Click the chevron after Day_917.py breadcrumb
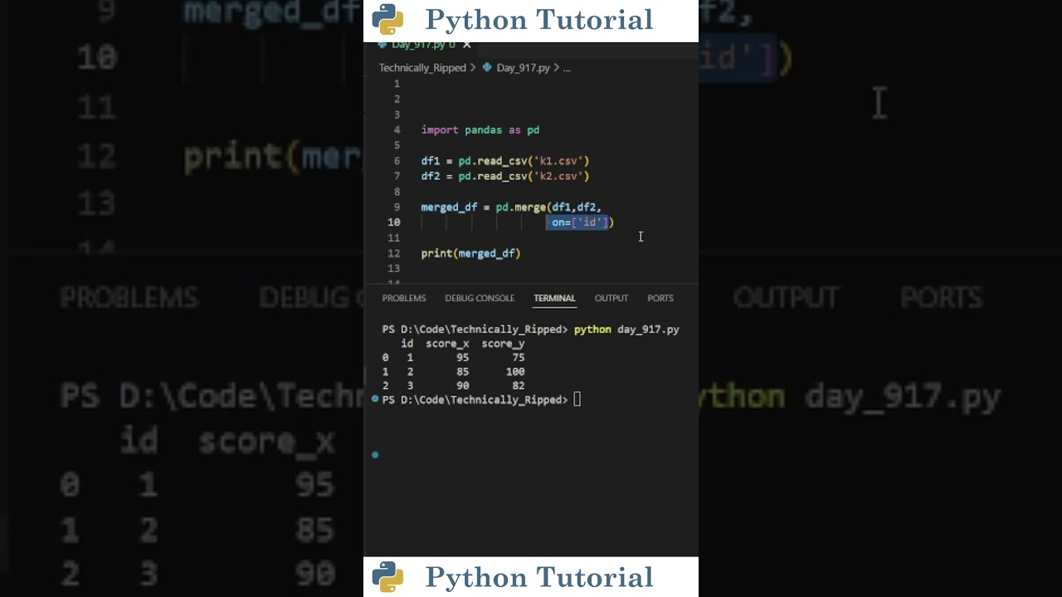The width and height of the screenshot is (1062, 597). [556, 68]
